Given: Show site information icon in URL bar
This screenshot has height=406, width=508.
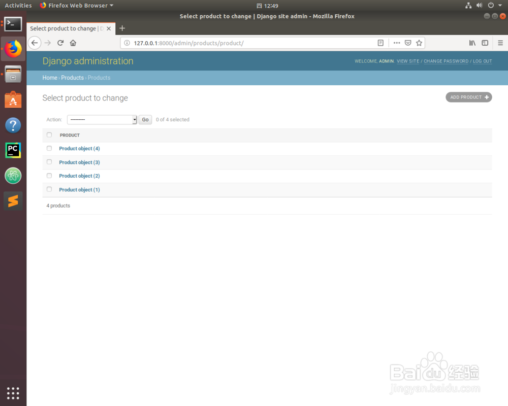Looking at the screenshot, I should tap(127, 43).
